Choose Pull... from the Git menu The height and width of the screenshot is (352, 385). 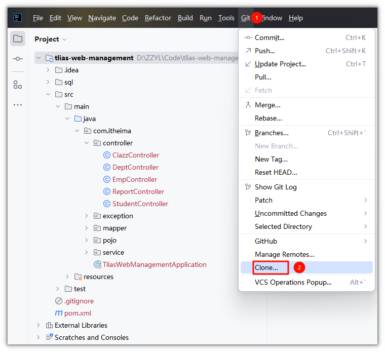(306, 77)
